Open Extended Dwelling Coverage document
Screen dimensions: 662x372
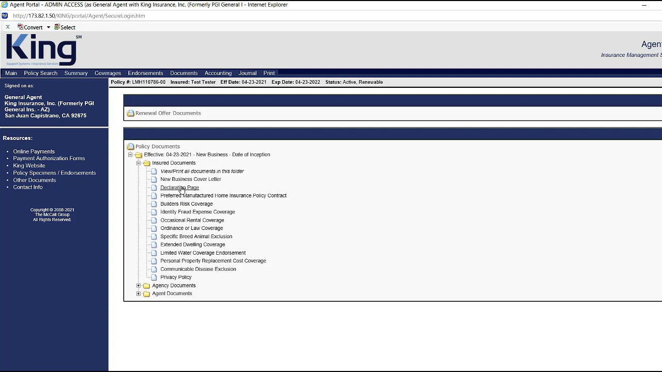192,244
